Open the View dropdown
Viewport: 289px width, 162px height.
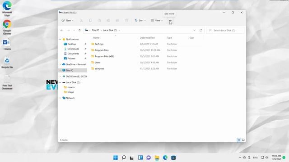coord(157,20)
